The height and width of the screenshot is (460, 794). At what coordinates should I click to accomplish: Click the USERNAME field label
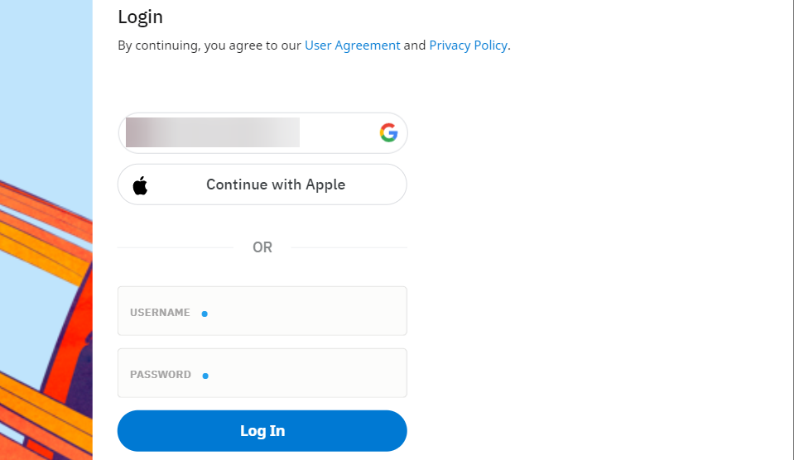160,313
